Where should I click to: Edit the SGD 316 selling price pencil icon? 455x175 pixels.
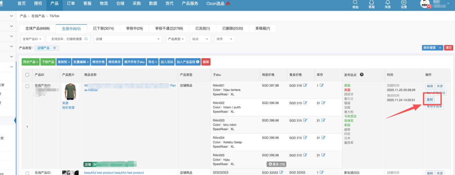[x=305, y=85]
